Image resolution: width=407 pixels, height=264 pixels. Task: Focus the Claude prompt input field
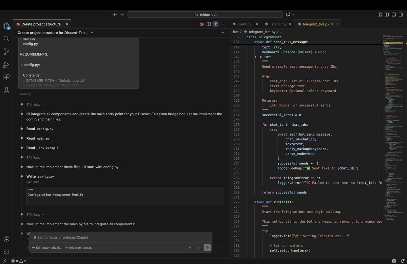(121, 237)
